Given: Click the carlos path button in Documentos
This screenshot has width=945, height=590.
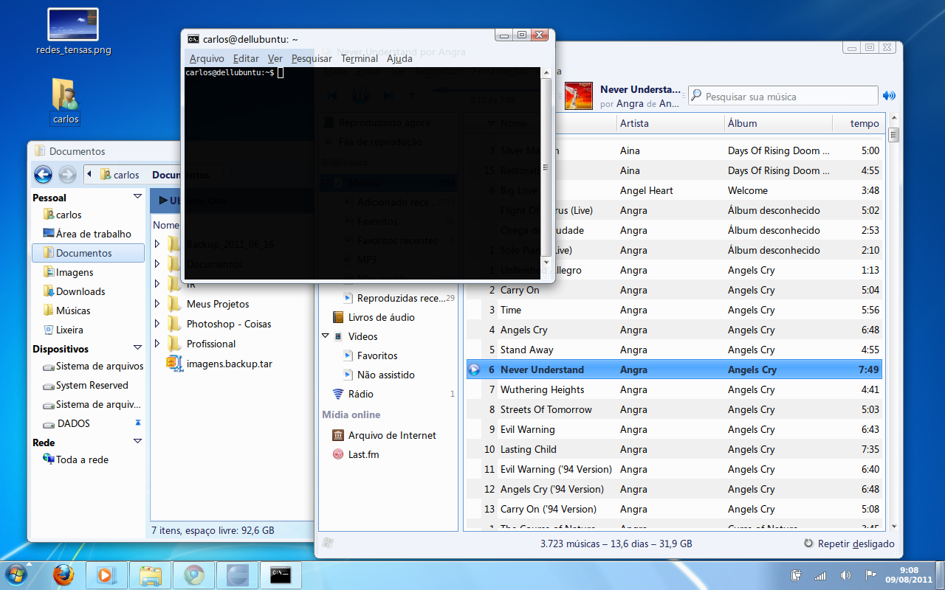Looking at the screenshot, I should pyautogui.click(x=120, y=175).
